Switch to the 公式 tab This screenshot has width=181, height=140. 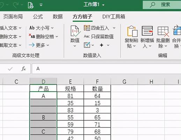[x=38, y=16]
